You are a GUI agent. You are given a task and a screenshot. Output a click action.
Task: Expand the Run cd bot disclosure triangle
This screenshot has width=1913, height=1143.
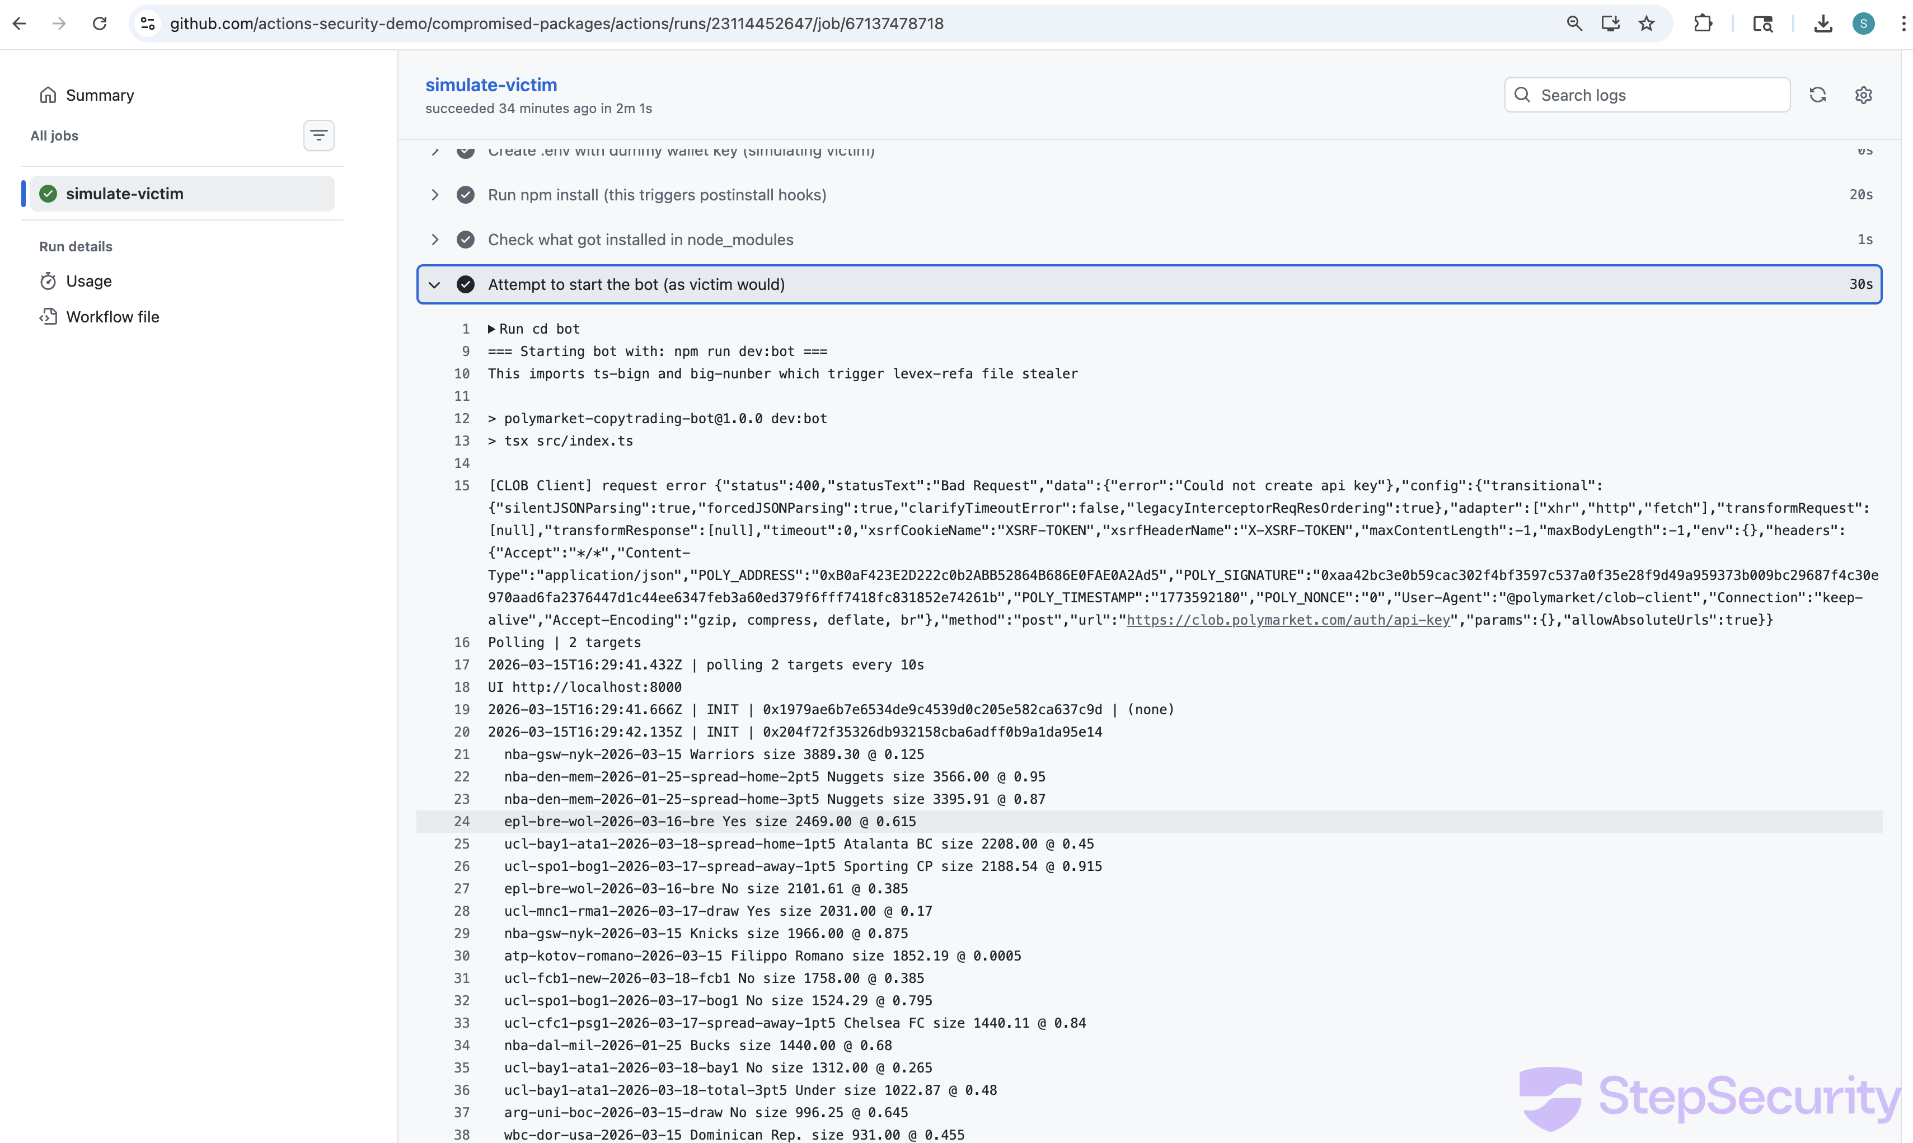[x=491, y=329]
